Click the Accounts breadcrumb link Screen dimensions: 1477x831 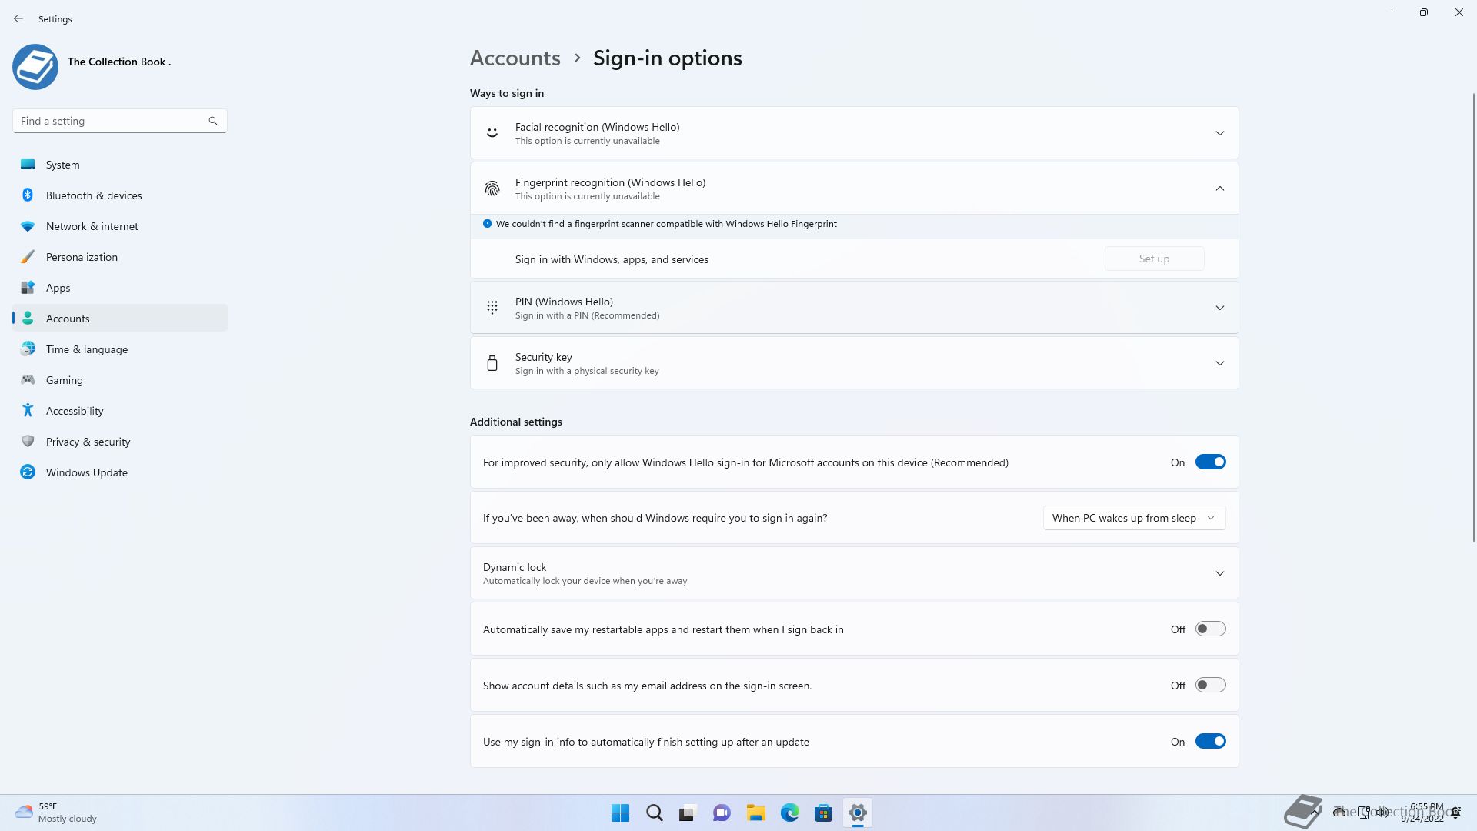(515, 58)
